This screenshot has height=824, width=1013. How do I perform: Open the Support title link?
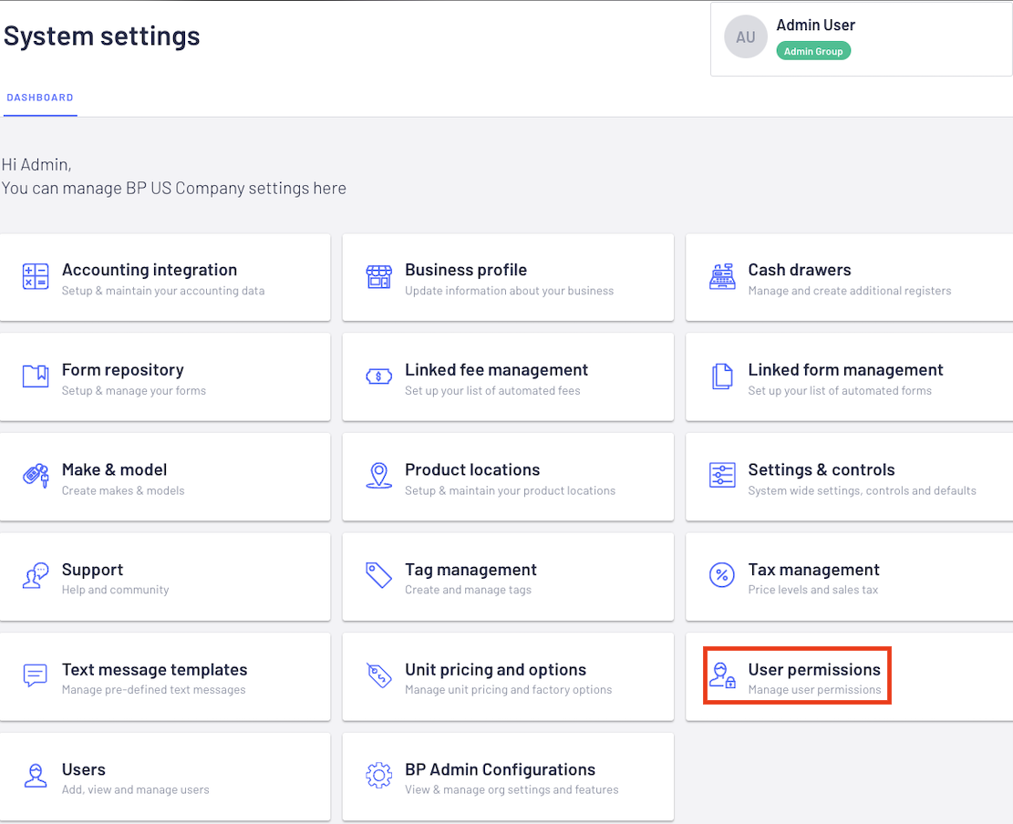pos(92,570)
